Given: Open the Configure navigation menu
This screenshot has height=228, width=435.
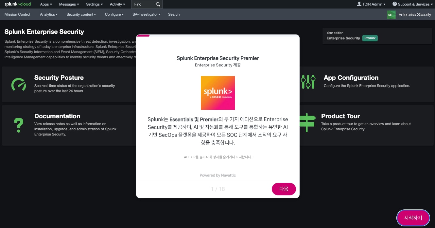Looking at the screenshot, I should [x=114, y=14].
